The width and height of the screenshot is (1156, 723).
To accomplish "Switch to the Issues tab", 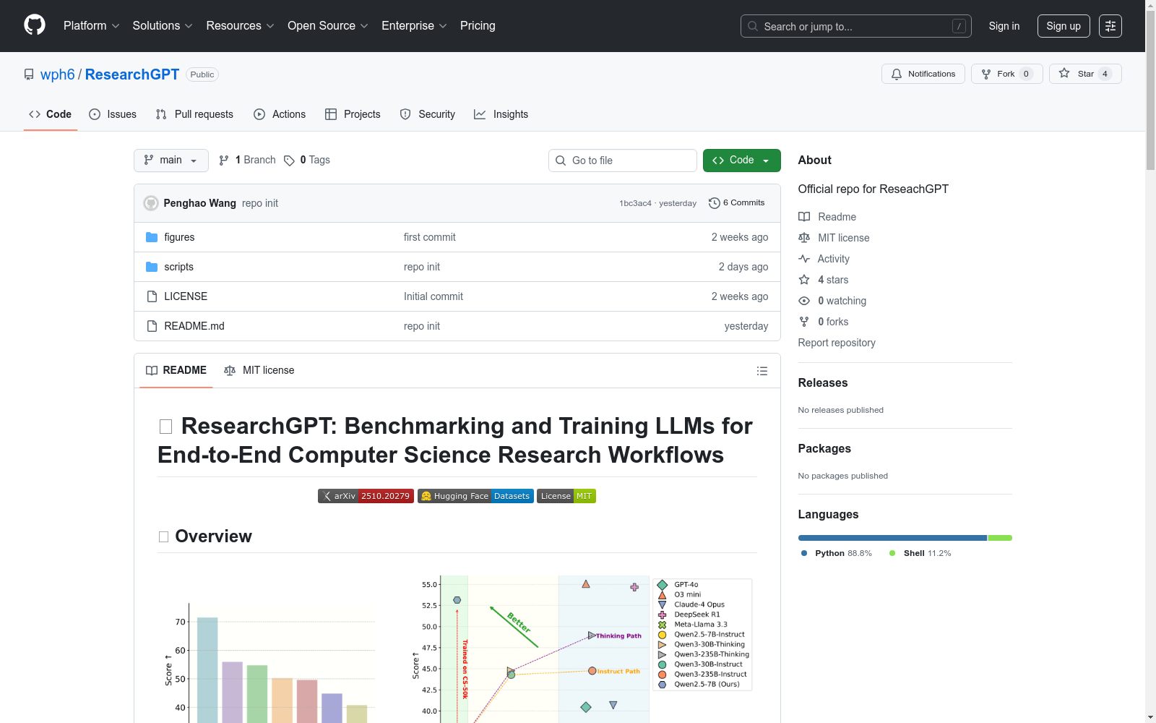I will (x=113, y=114).
